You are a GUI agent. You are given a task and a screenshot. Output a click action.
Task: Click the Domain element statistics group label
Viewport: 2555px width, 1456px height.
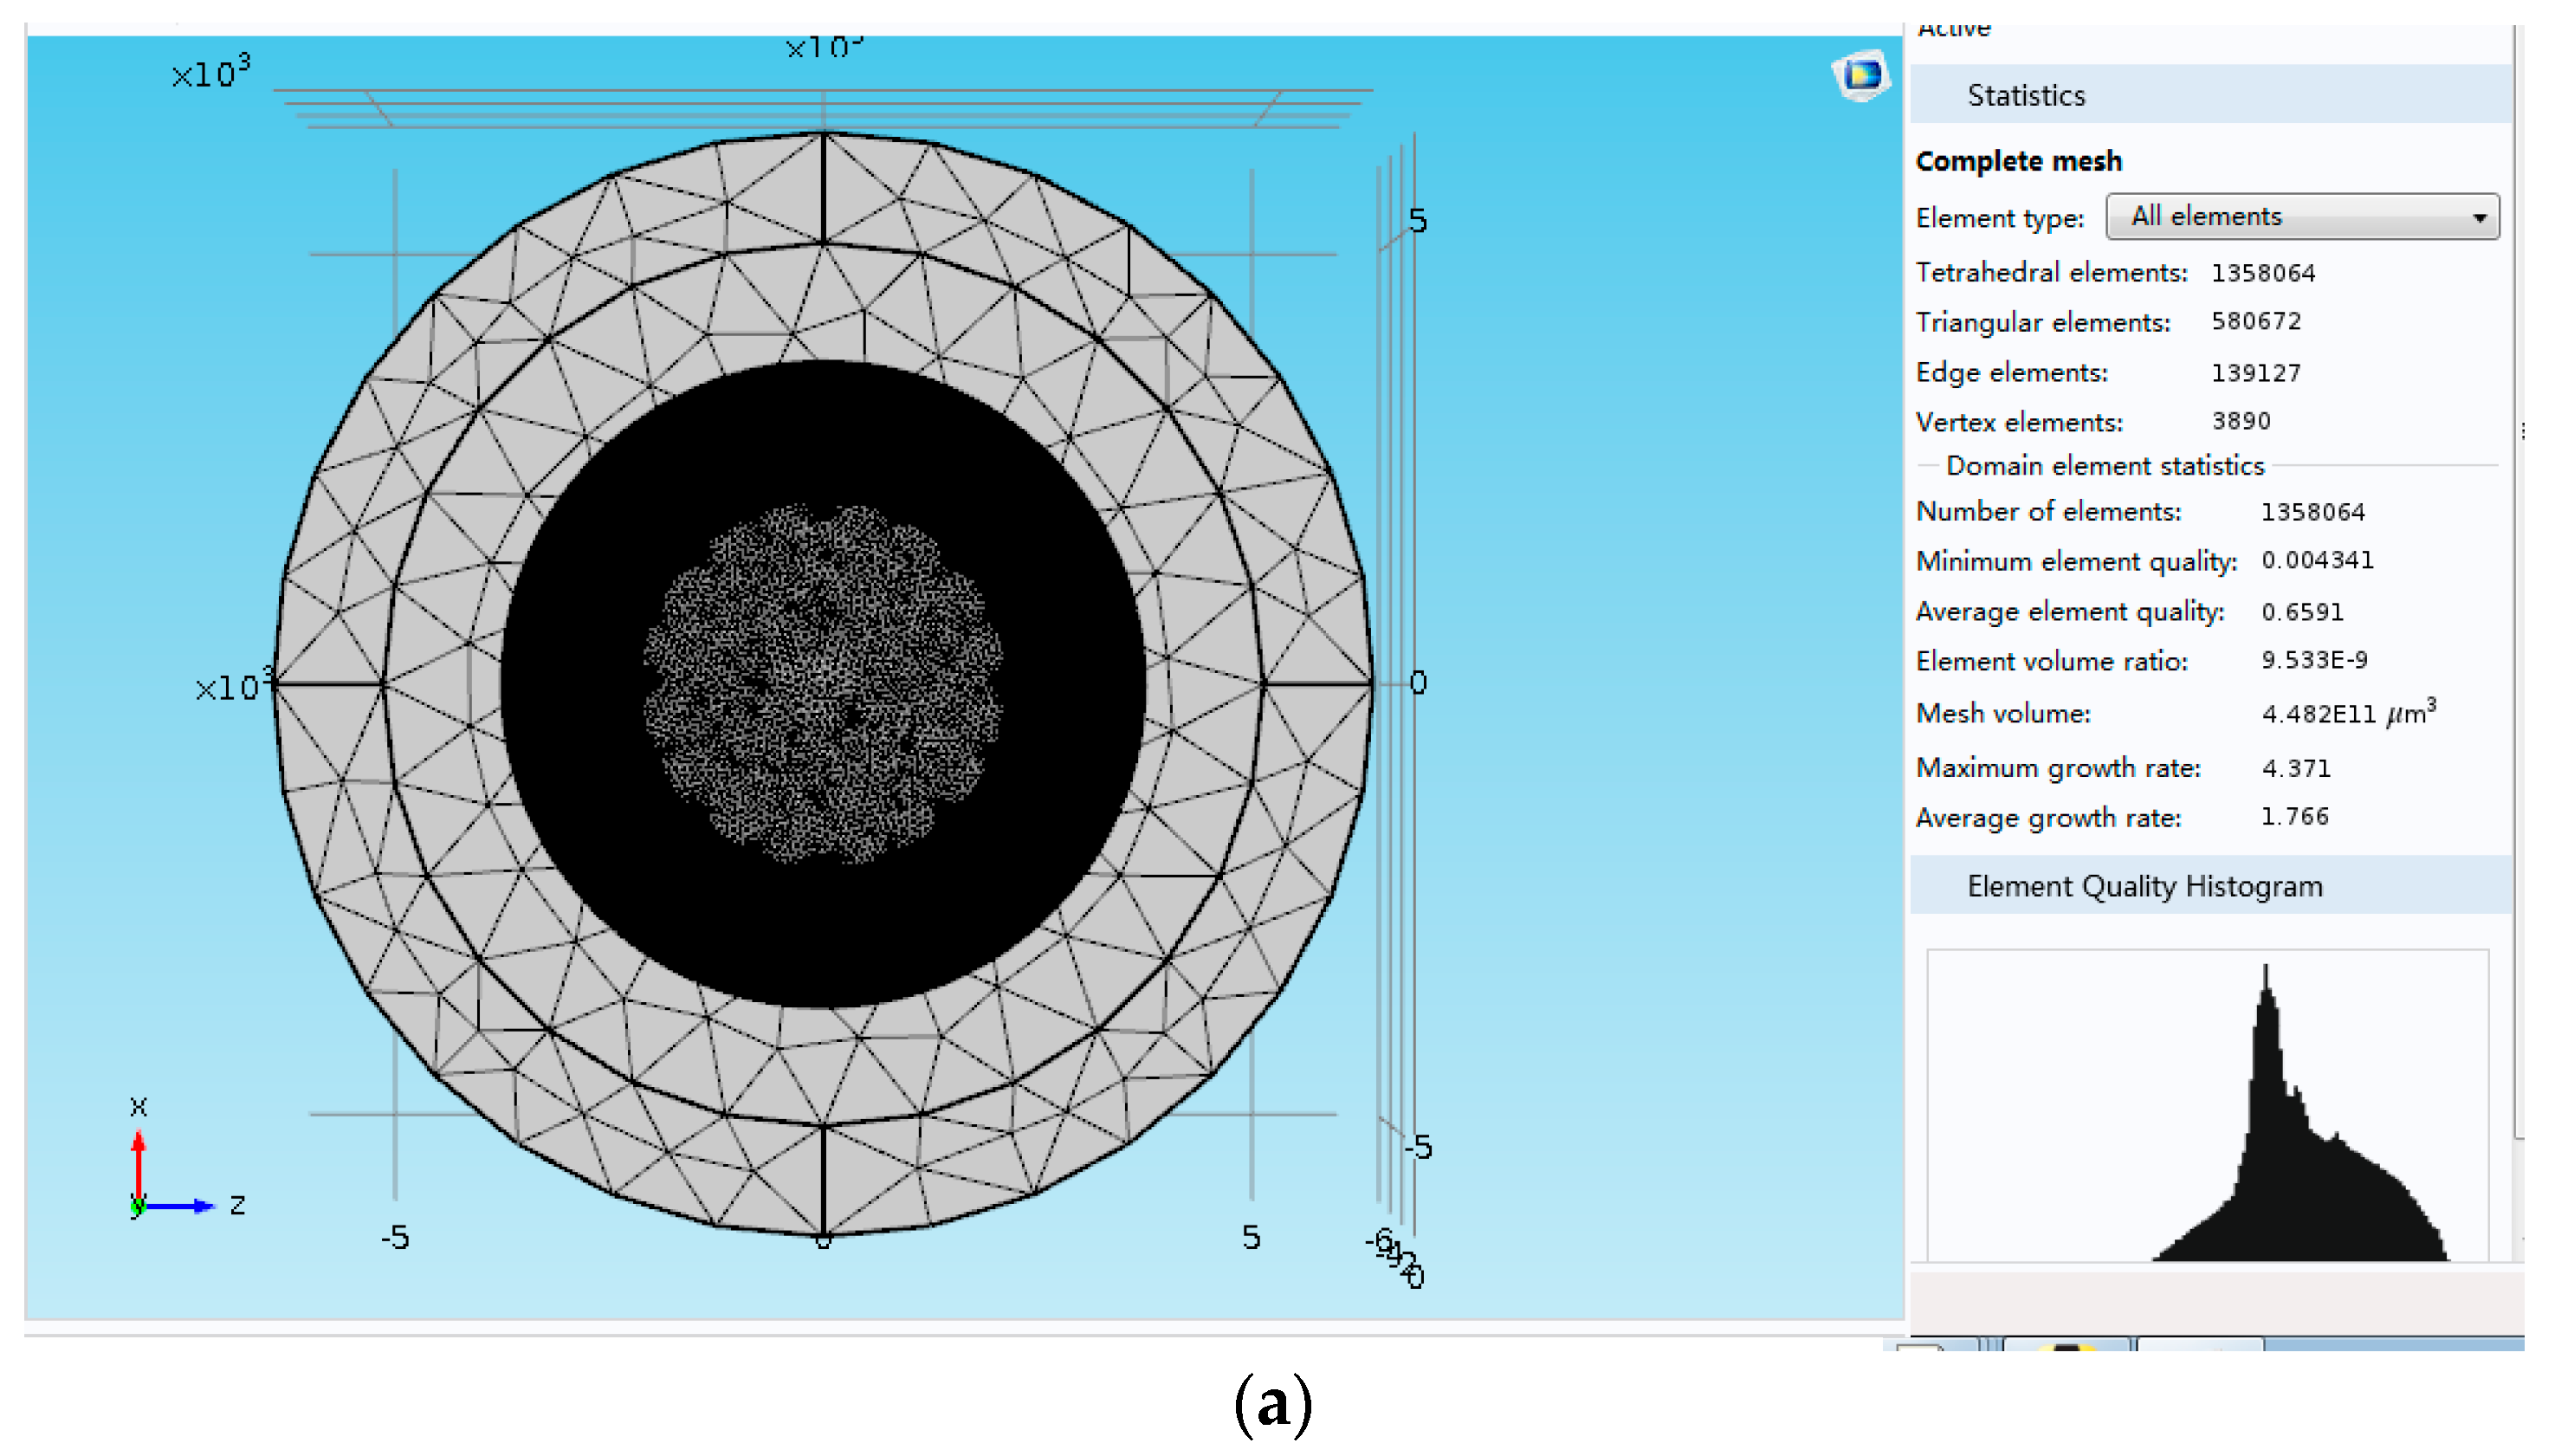click(2104, 466)
